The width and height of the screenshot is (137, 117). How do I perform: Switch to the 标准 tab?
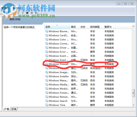click(x=14, y=109)
